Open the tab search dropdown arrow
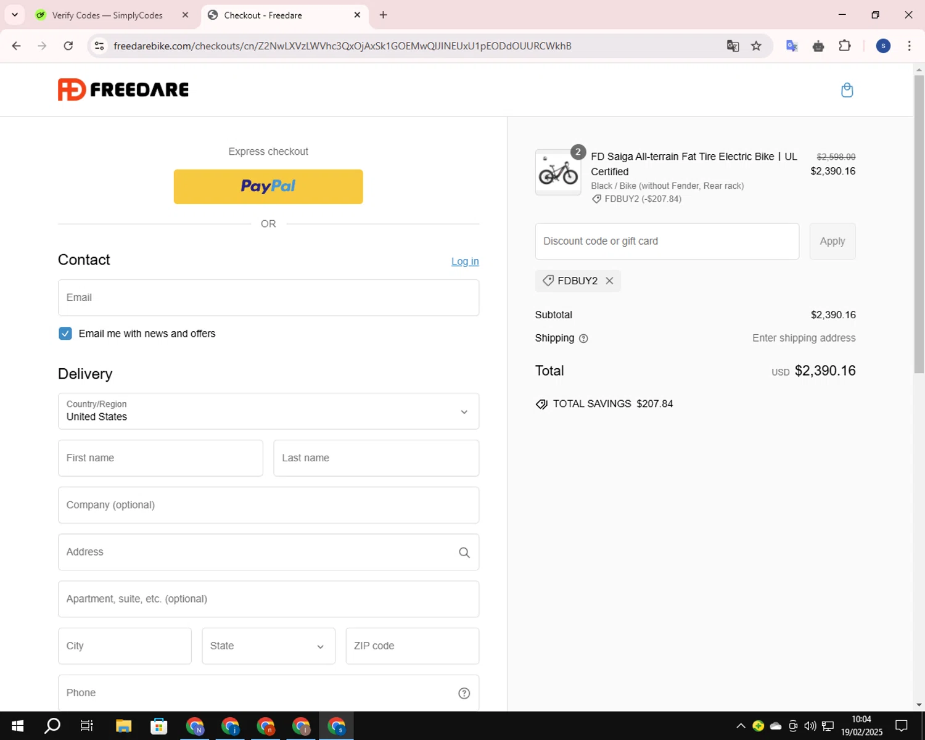Viewport: 925px width, 740px height. click(x=15, y=15)
